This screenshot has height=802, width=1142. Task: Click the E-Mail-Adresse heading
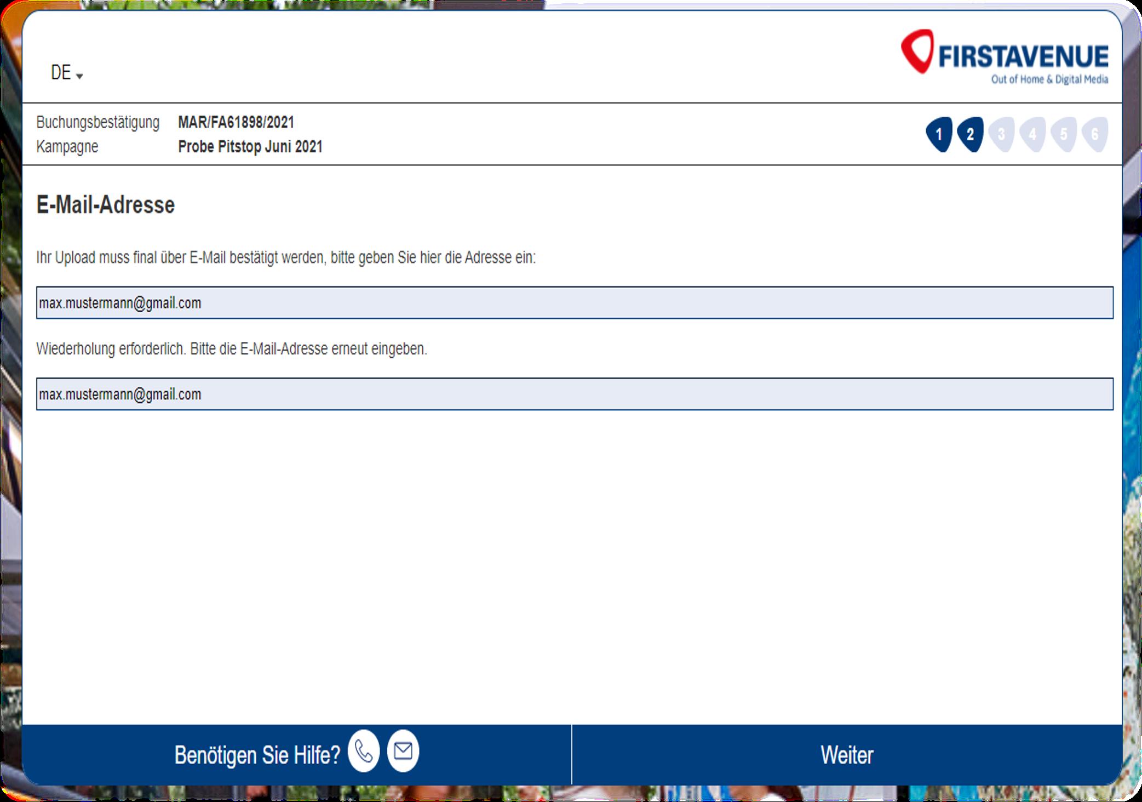[x=106, y=205]
